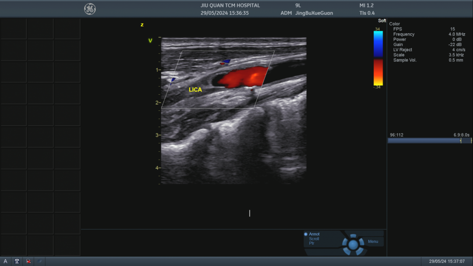Click the cine time 6.9:8.0s

click(462, 135)
